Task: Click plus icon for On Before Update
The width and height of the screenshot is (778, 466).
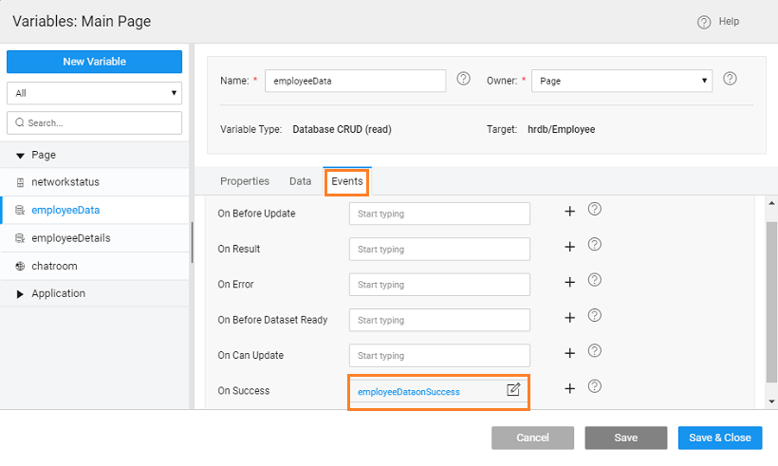Action: coord(569,212)
